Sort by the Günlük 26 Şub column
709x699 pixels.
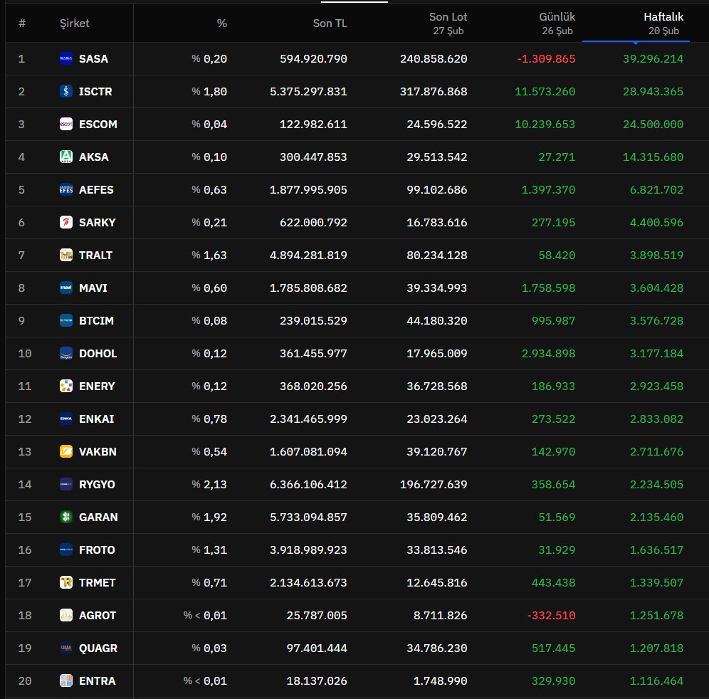click(x=557, y=23)
